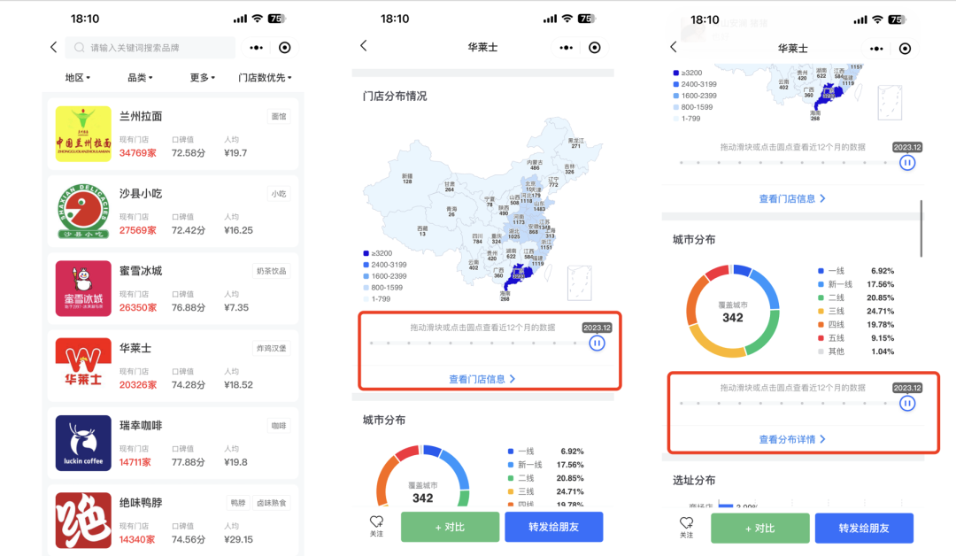Open more menu on middle 华莱士 screen
The width and height of the screenshot is (956, 556).
(x=567, y=48)
